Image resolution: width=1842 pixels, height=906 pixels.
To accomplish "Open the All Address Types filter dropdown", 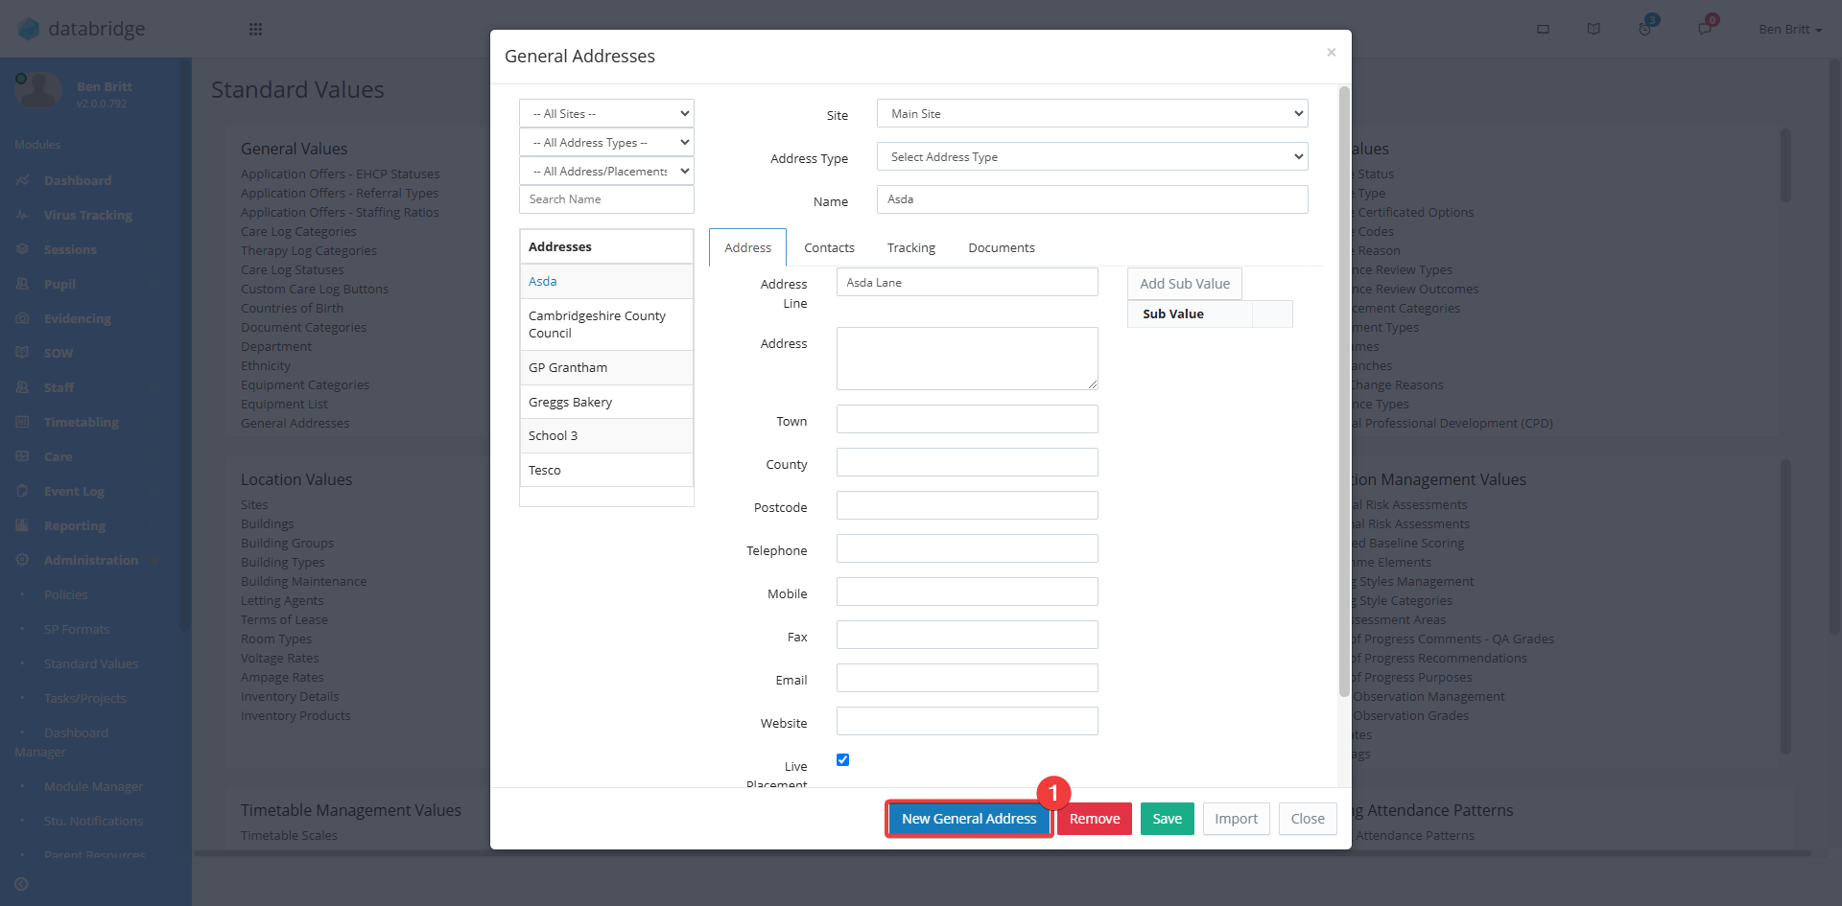I will 606,142.
